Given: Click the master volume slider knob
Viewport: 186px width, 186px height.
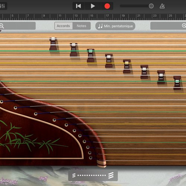Looking at the screenshot, I should [151, 6].
